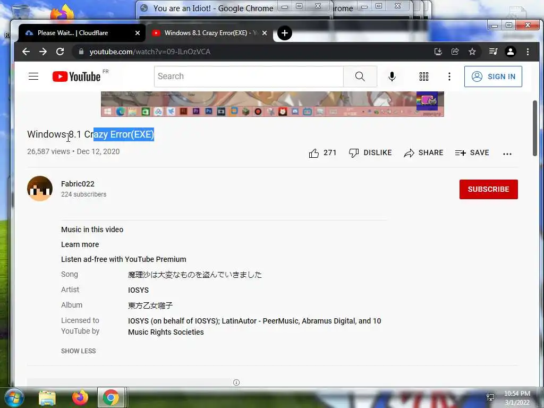Click the Chrome taskbar button
The width and height of the screenshot is (544, 408).
click(110, 397)
